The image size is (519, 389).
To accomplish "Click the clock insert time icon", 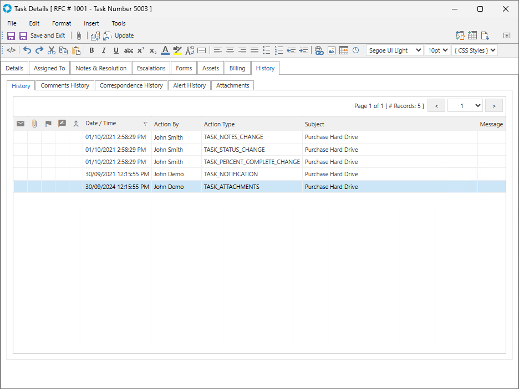I will click(x=355, y=50).
